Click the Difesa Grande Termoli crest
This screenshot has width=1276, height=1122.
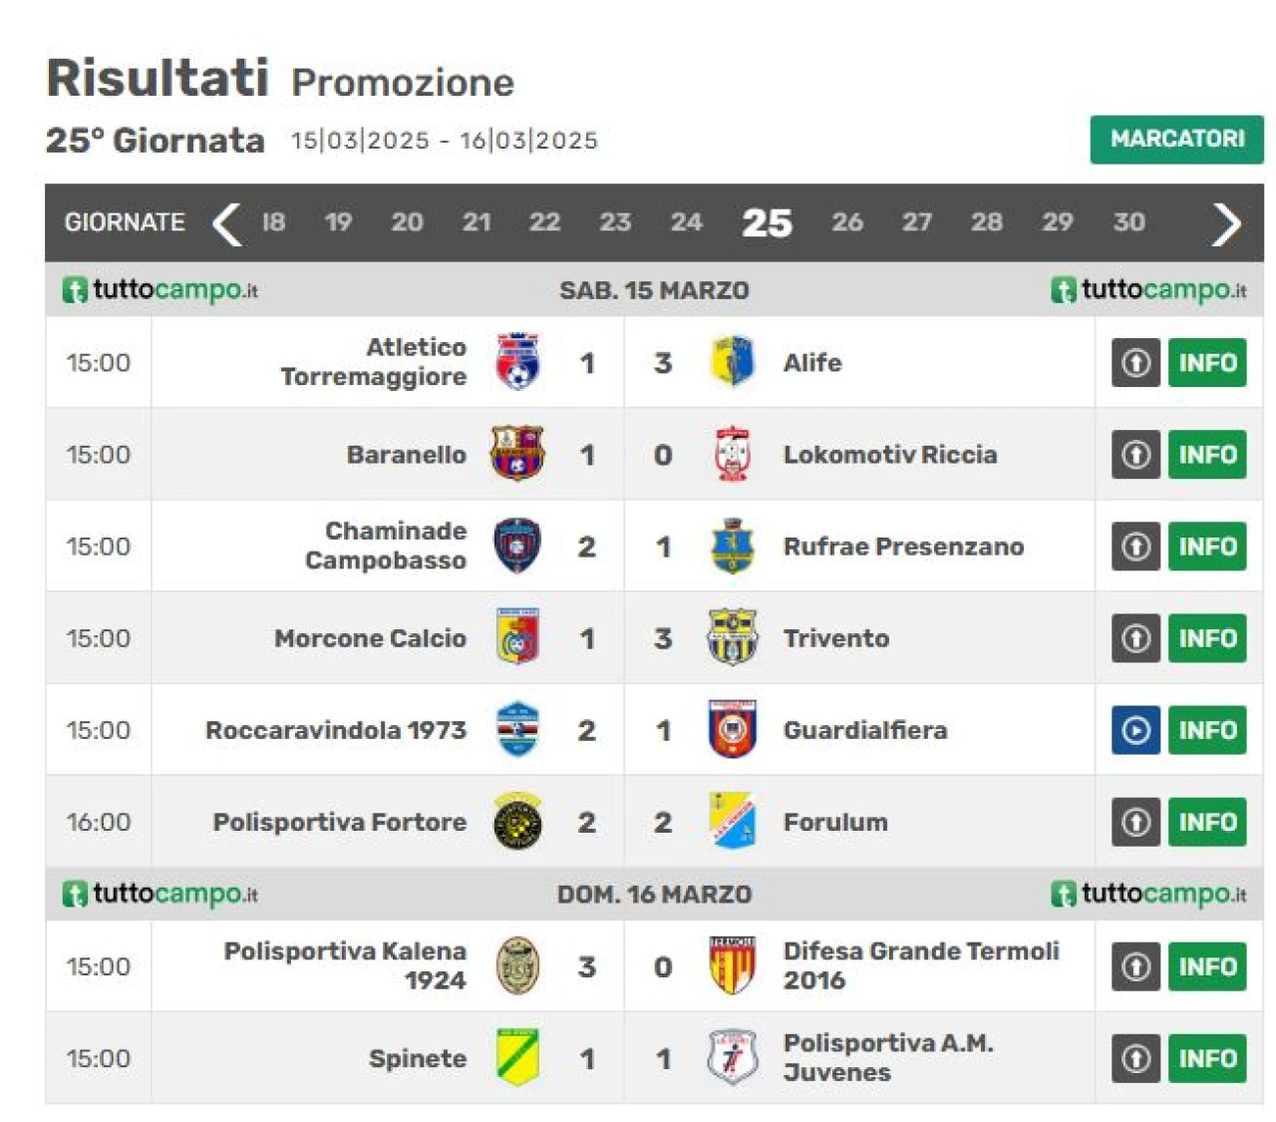coord(732,965)
